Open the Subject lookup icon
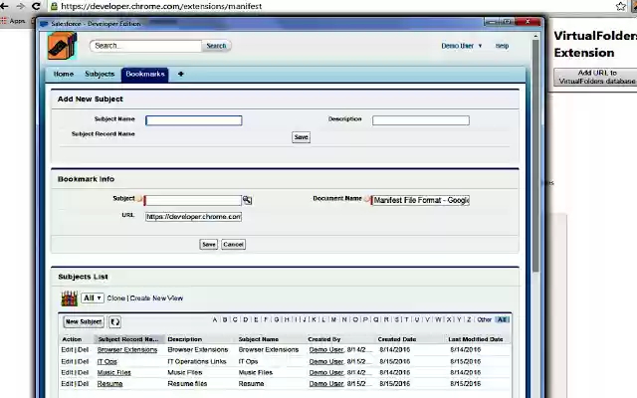The image size is (637, 398). click(x=247, y=200)
